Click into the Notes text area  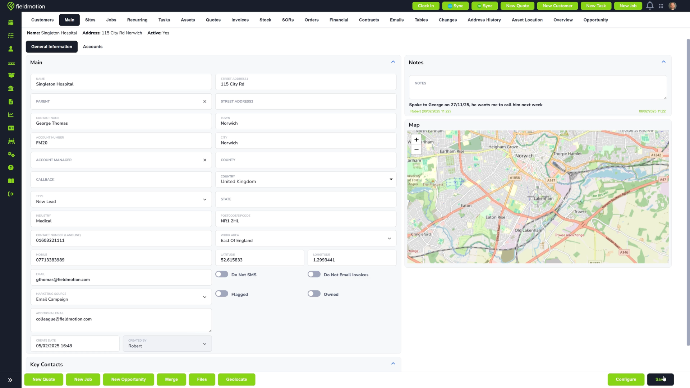click(538, 87)
